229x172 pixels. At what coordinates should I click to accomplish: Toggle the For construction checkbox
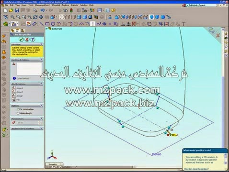pyautogui.click(x=18, y=109)
